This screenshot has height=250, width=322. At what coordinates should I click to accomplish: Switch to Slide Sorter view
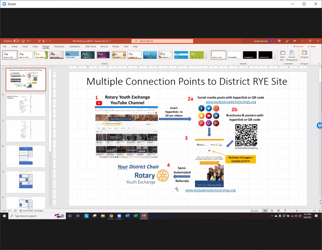click(272, 211)
